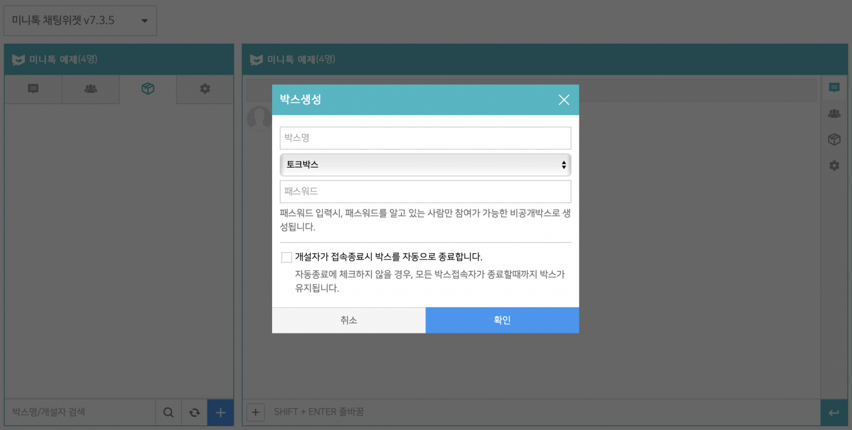Image resolution: width=852 pixels, height=430 pixels.
Task: Click the plus attachment button beside message input
Action: coord(255,412)
